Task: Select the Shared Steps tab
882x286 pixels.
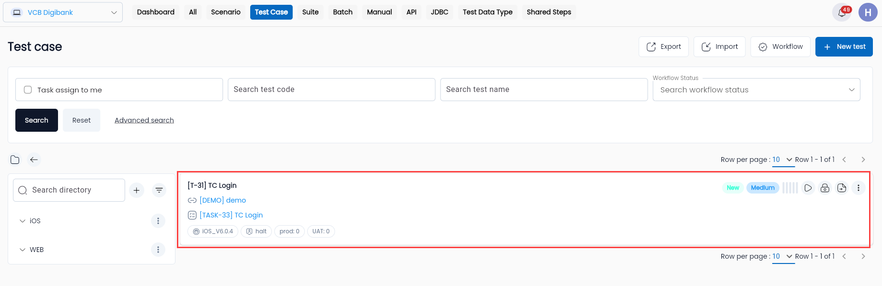Action: [x=549, y=12]
